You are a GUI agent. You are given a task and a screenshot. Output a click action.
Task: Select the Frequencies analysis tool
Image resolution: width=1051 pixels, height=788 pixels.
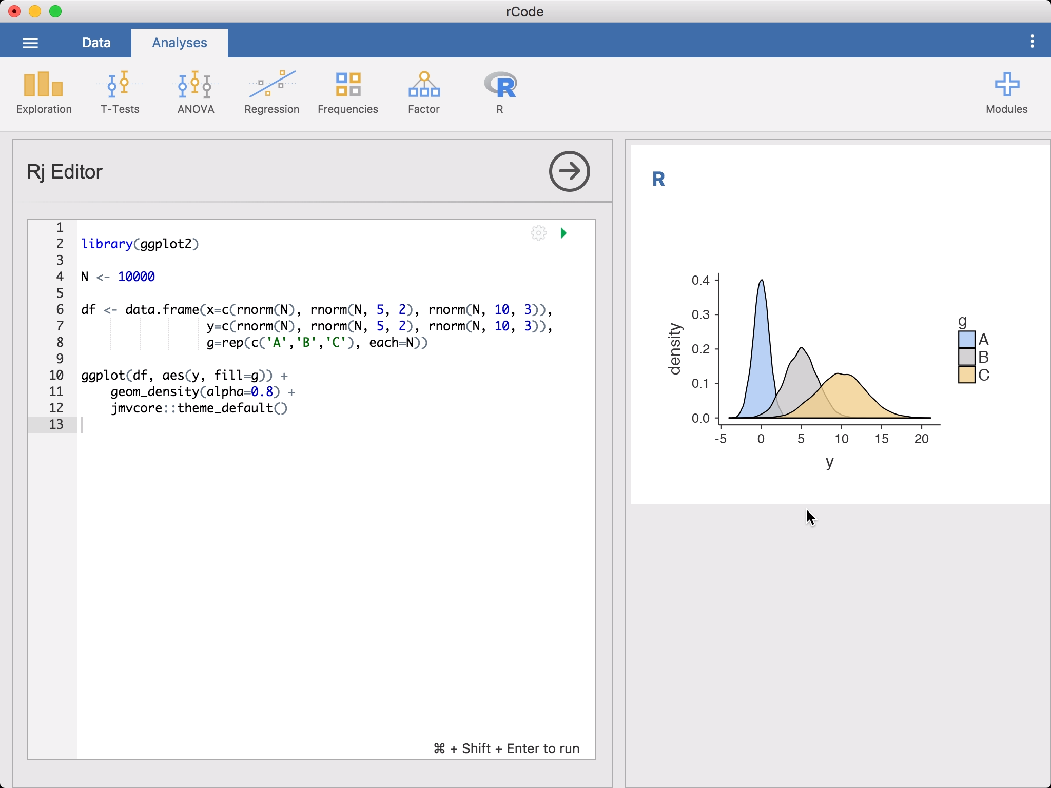pos(347,91)
